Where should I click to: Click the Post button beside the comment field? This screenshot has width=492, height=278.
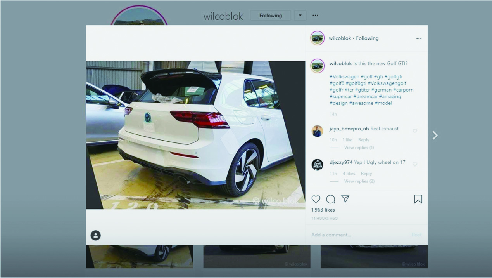(x=417, y=235)
